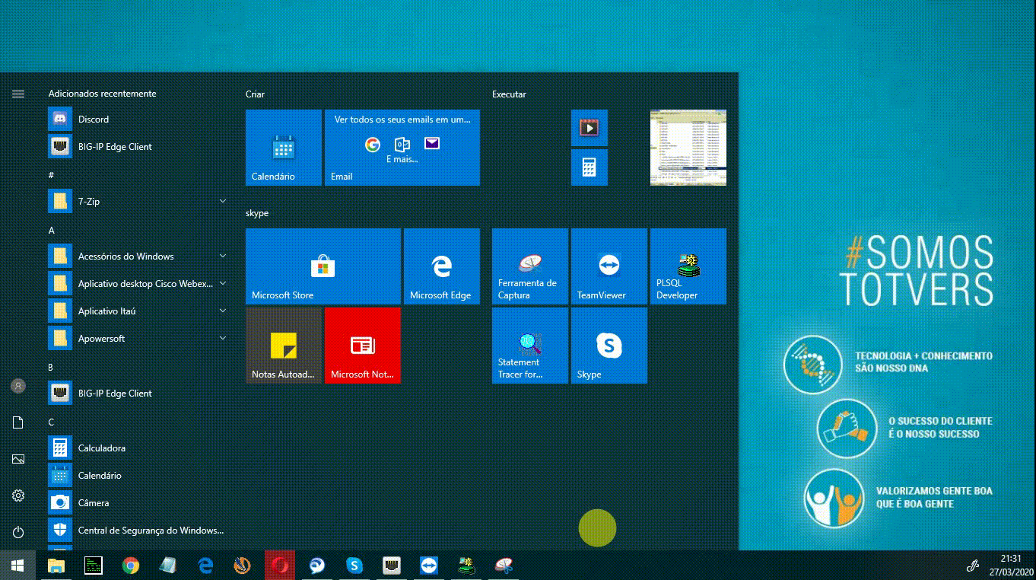Click the Executar tile group header
This screenshot has width=1036, height=580.
point(509,94)
